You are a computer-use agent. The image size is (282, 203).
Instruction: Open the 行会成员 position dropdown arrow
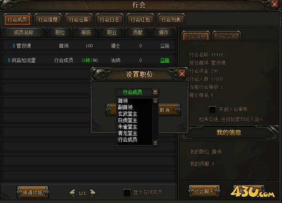coord(155,92)
